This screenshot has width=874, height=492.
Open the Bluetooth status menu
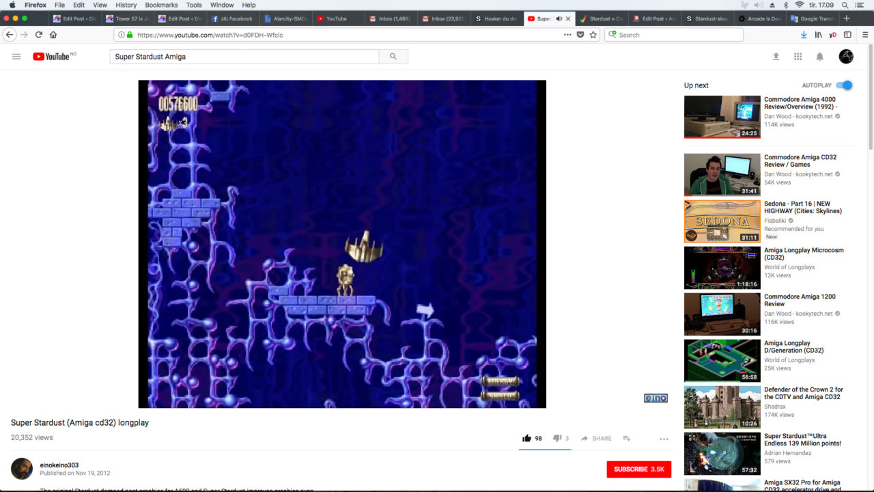(x=785, y=5)
